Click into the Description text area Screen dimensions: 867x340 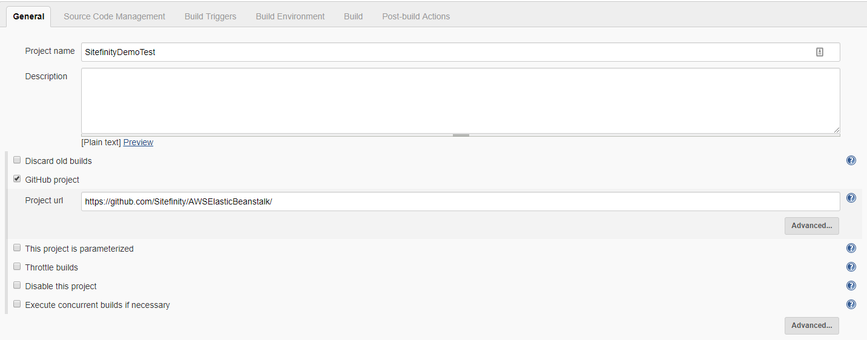pyautogui.click(x=460, y=100)
